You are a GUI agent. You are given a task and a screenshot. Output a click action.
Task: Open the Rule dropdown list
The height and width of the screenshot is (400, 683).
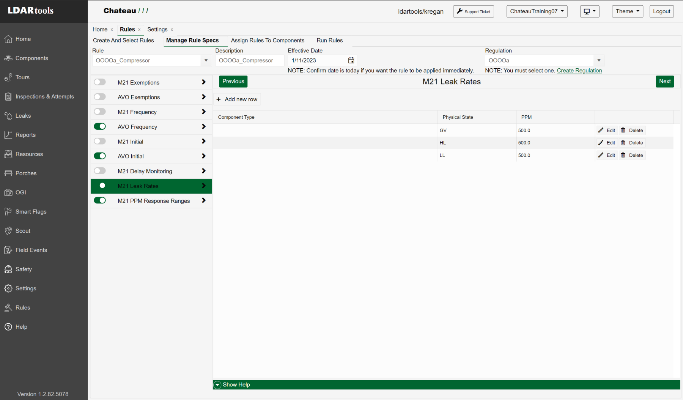[x=206, y=60]
